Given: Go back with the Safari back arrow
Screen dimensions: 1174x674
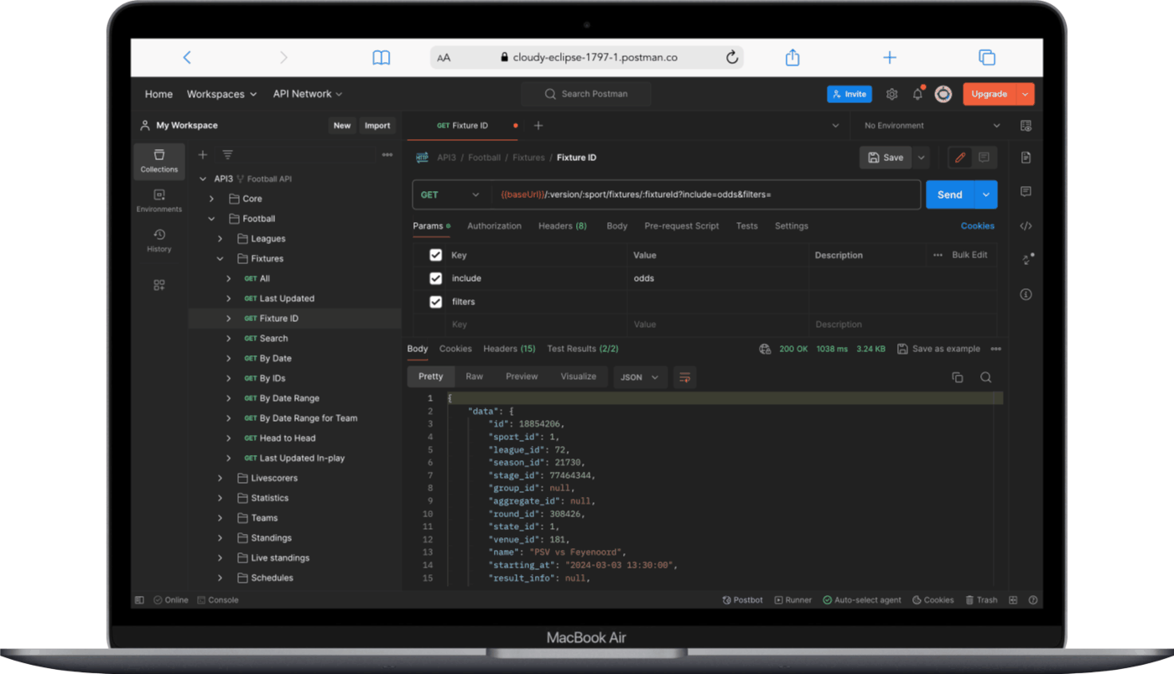Looking at the screenshot, I should (x=187, y=57).
